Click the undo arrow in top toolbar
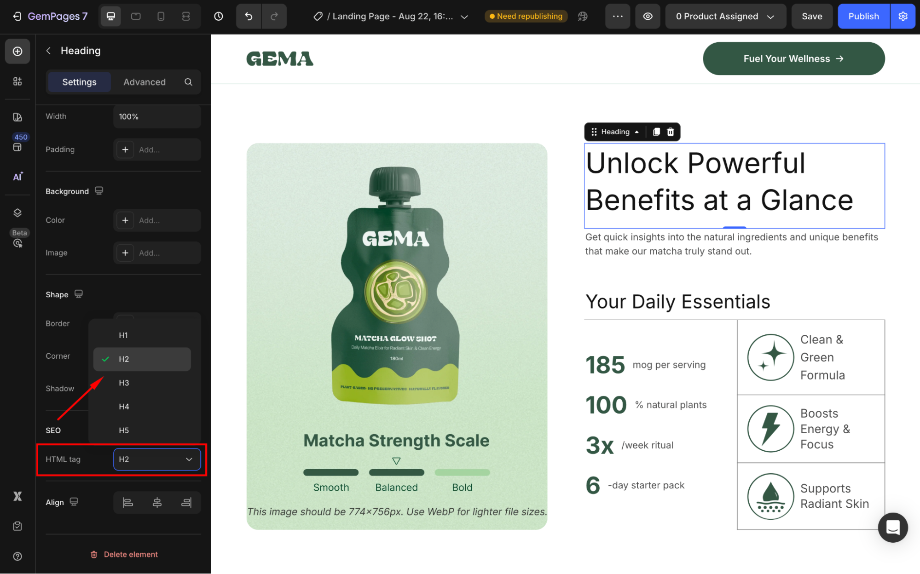The width and height of the screenshot is (920, 574). click(249, 17)
